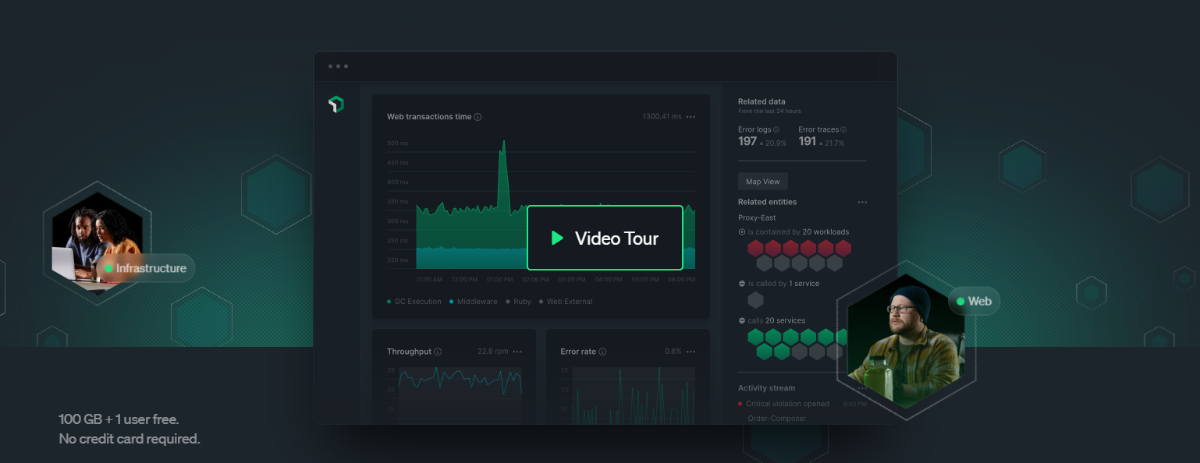Open the Related entities options menu
1200x463 pixels.
(x=862, y=202)
